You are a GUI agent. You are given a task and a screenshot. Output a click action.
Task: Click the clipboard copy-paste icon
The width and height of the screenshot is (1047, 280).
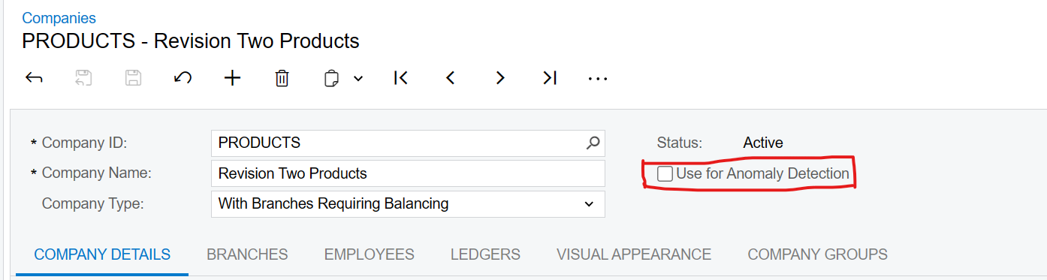point(331,78)
